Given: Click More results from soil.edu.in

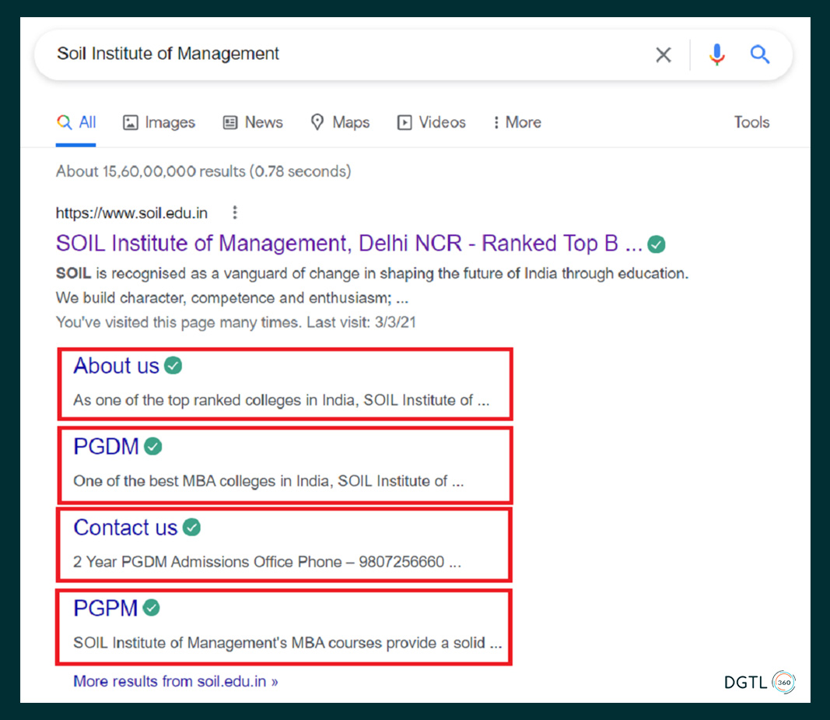Looking at the screenshot, I should (x=176, y=681).
